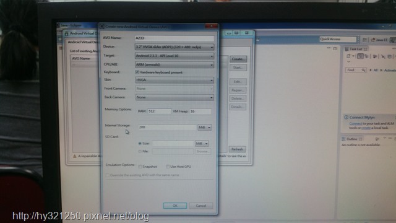Click the Browse button for SD Card file
The width and height of the screenshot is (396, 223).
(203, 151)
